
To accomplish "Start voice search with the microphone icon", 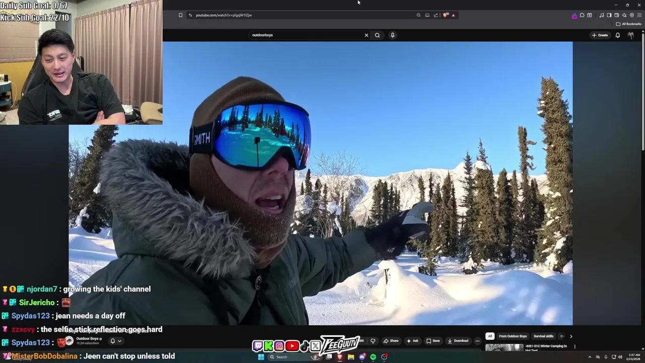I will click(393, 35).
